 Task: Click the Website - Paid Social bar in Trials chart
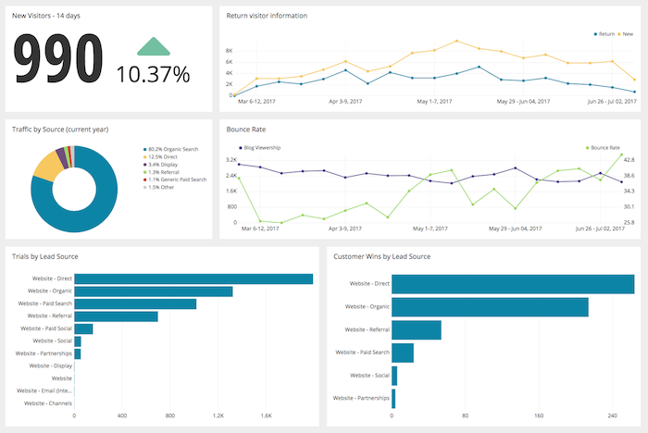[x=83, y=328]
